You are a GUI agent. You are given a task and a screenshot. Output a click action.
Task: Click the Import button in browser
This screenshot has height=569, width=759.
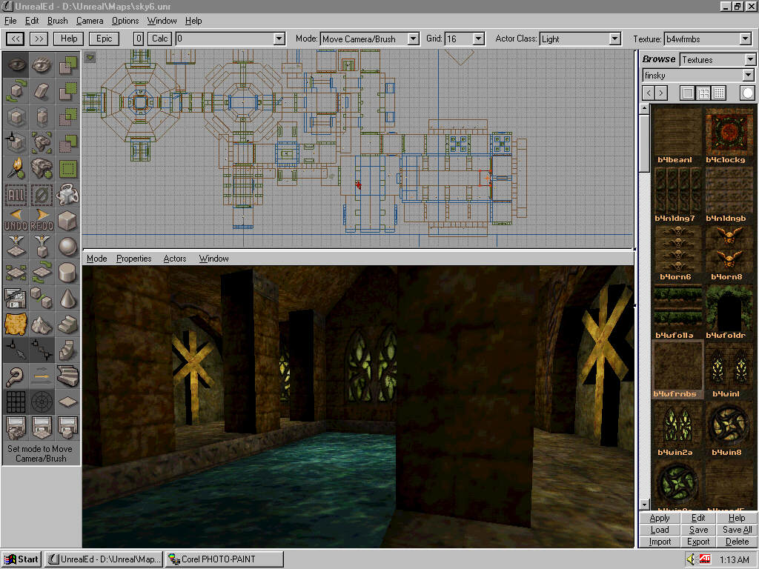click(x=660, y=542)
